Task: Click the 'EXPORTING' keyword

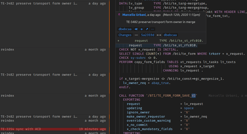Action: (x=132, y=100)
